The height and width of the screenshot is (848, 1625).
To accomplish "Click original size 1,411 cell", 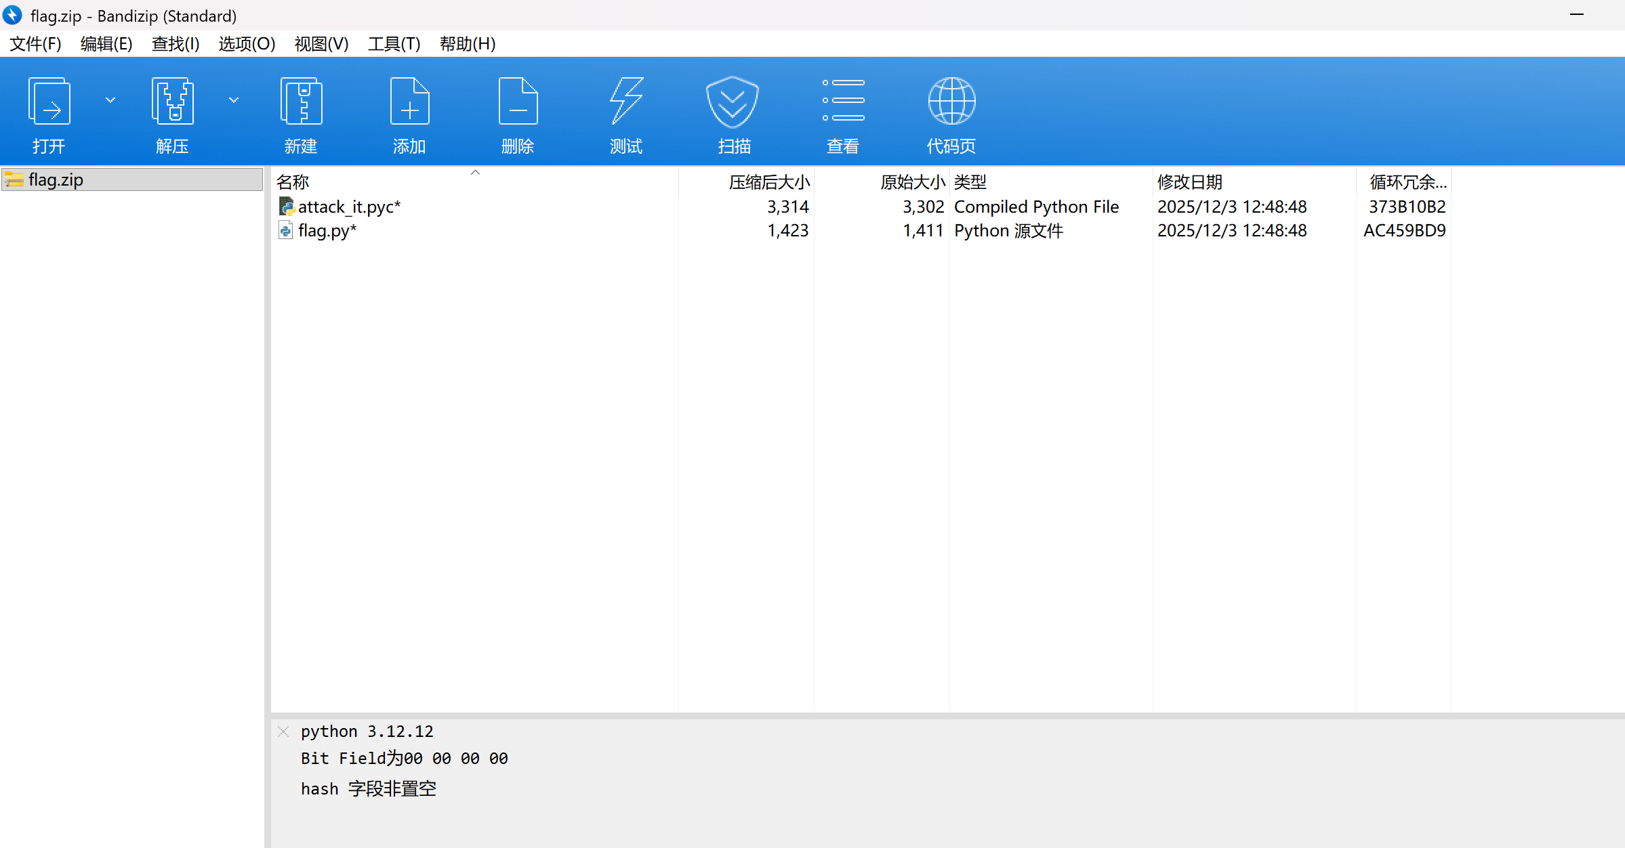I will coord(924,230).
